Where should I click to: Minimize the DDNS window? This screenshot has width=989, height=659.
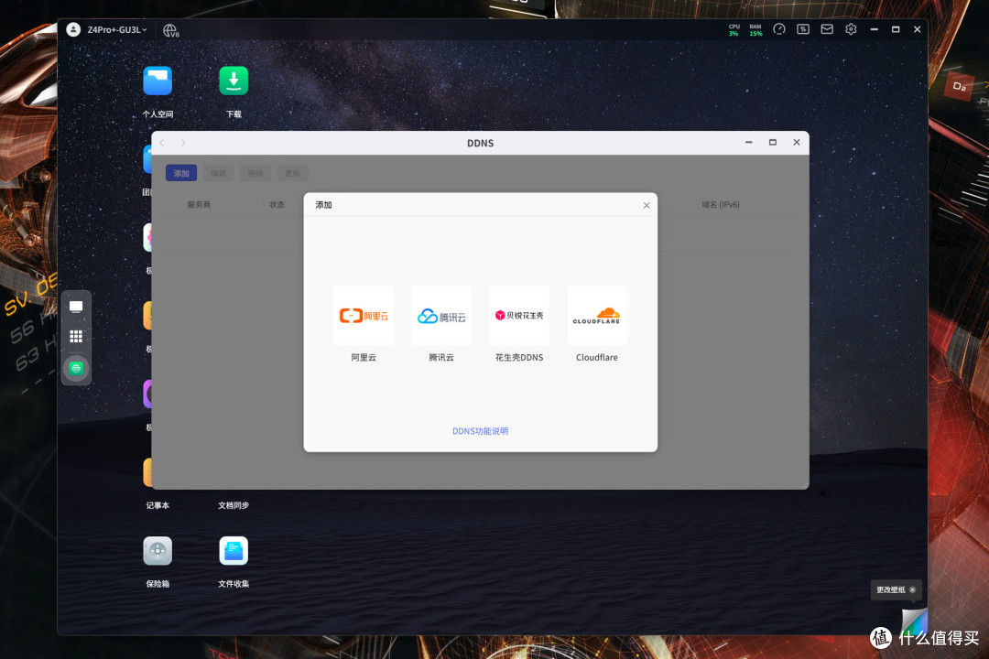coord(749,143)
